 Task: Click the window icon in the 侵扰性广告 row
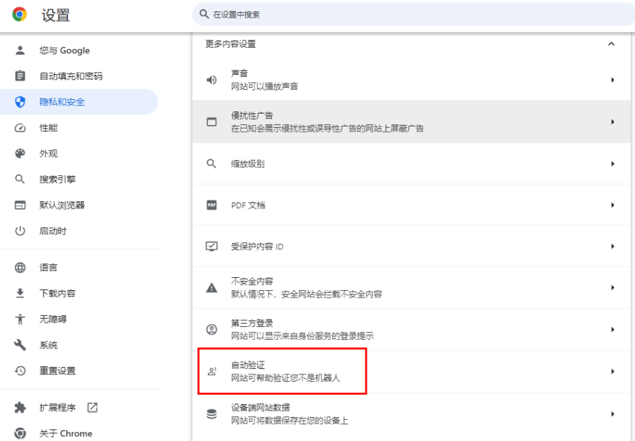click(211, 122)
